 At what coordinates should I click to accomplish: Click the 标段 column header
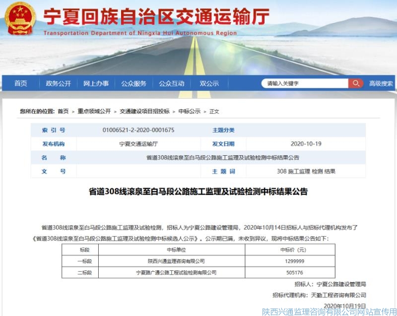(x=84, y=250)
